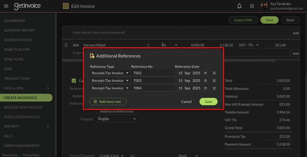Toggle the green checked checkbox
Screen dimensions: 307x157
pos(74,81)
